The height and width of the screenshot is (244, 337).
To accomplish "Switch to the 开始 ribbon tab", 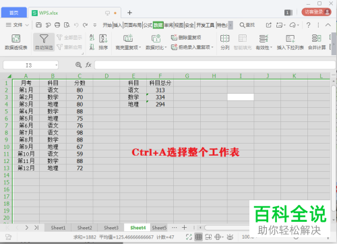I will point(107,25).
